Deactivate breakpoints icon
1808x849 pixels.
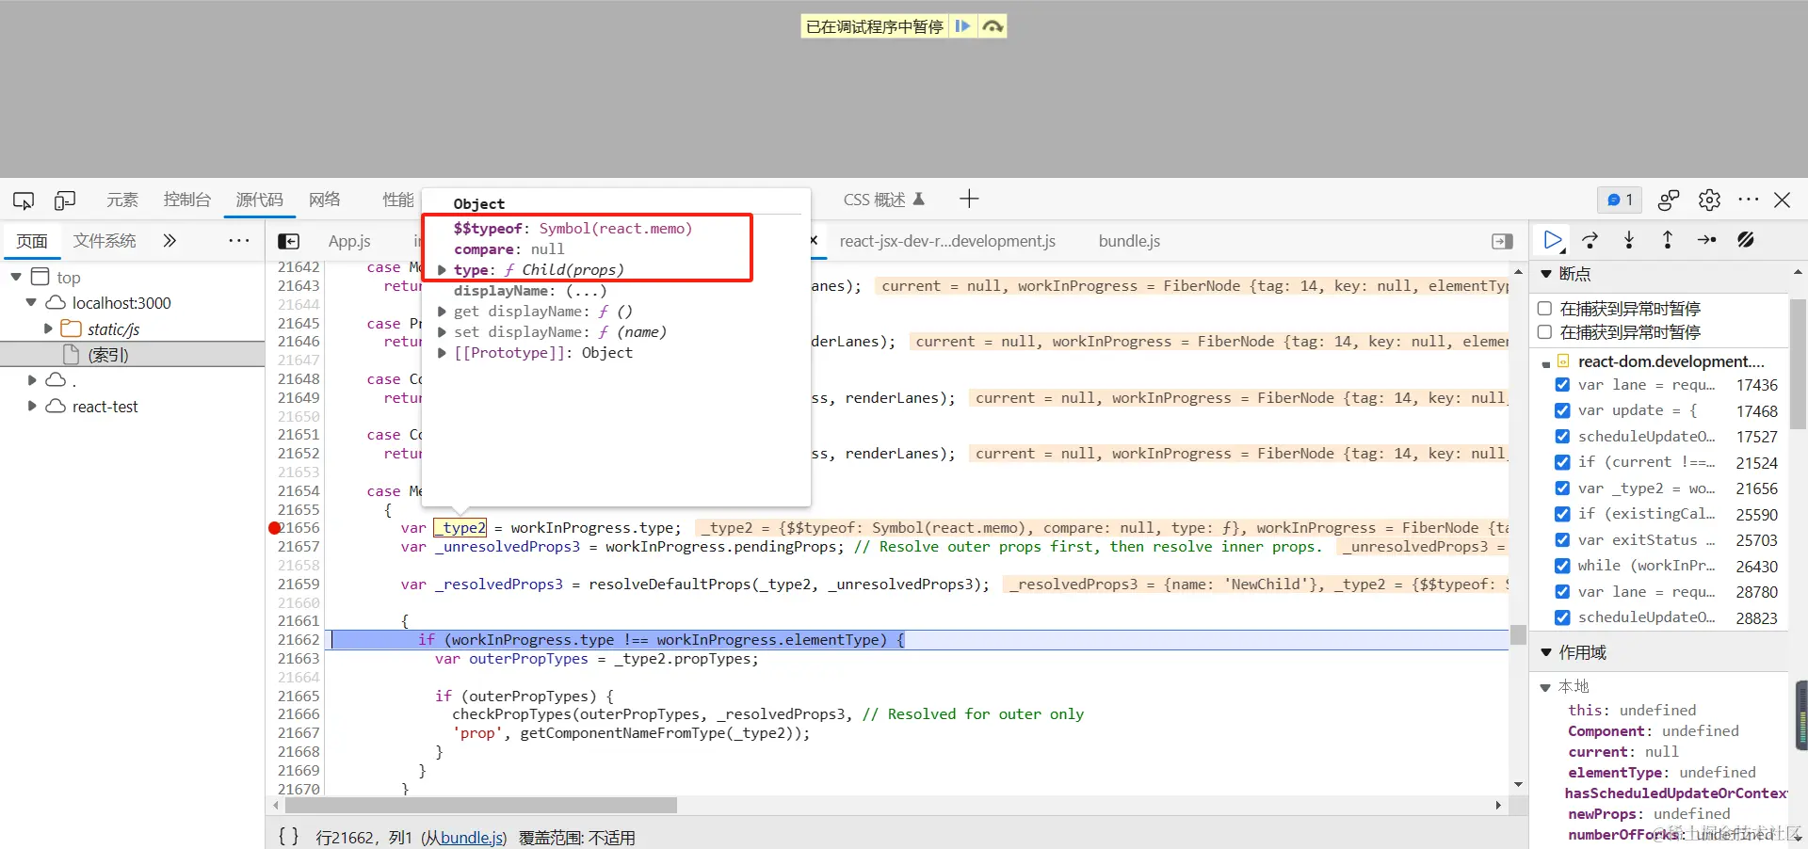pyautogui.click(x=1745, y=241)
